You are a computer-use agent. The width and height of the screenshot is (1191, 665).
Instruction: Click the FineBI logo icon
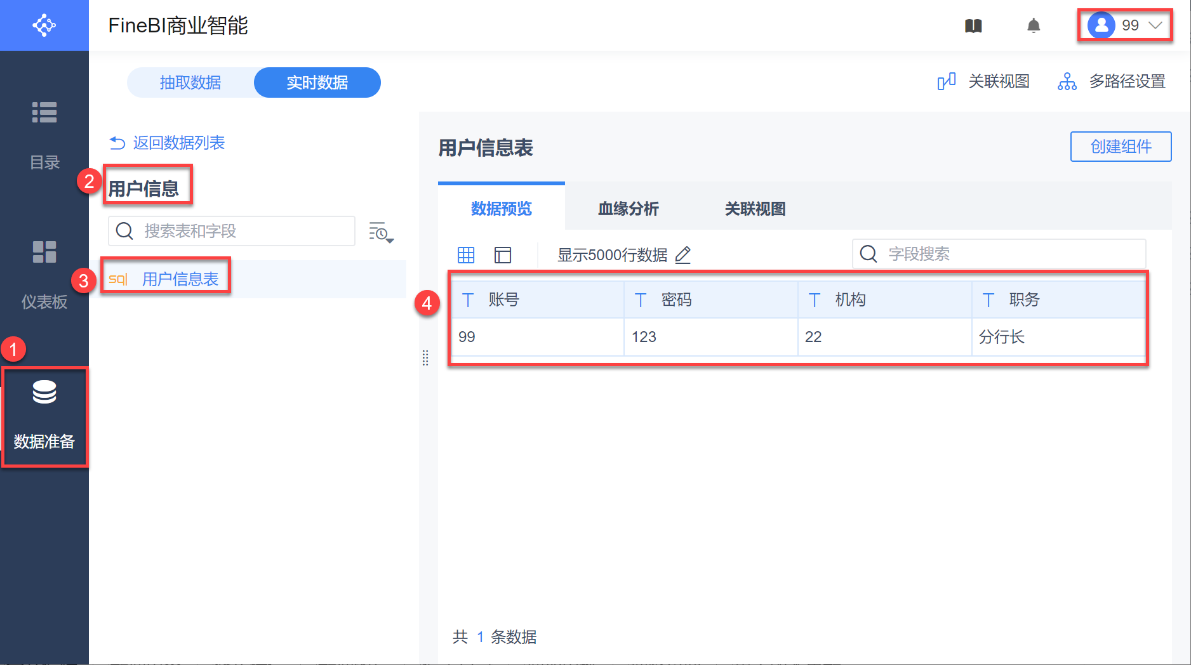[x=44, y=25]
